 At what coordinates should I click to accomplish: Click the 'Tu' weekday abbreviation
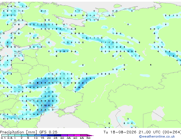[106, 132]
